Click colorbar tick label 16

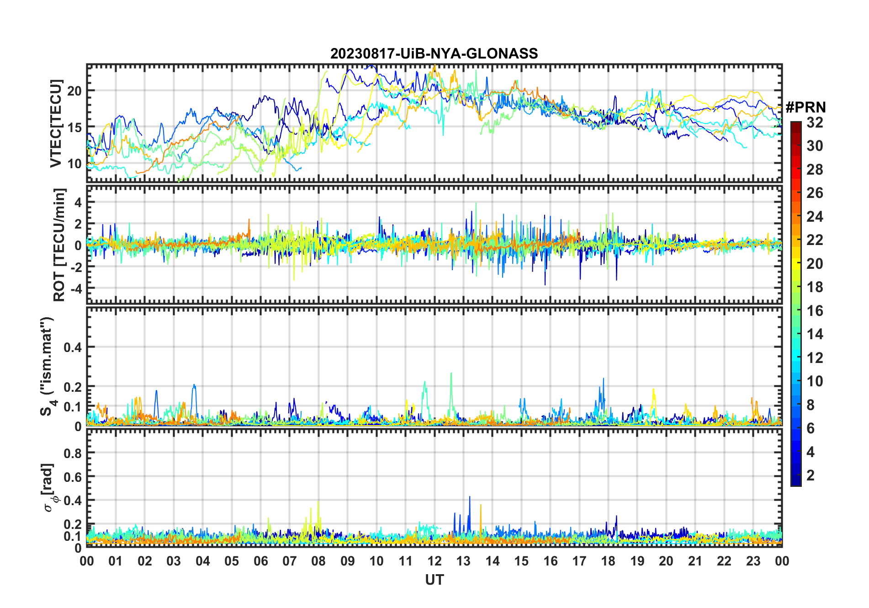(x=815, y=311)
